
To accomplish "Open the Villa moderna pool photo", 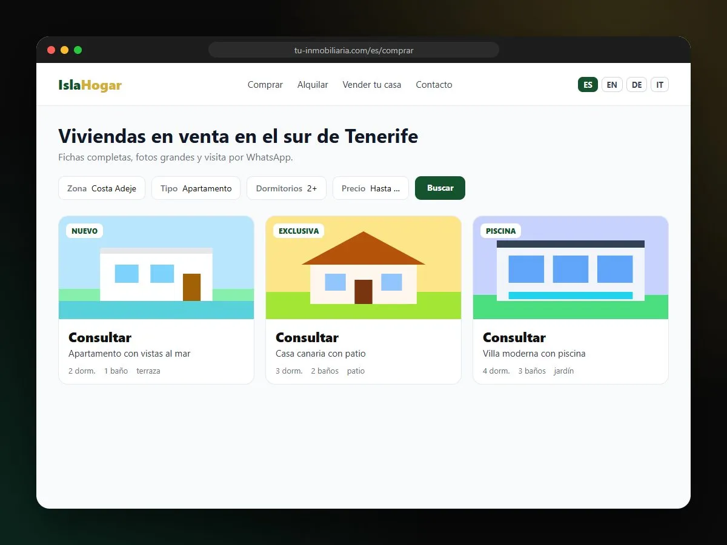I will [571, 268].
